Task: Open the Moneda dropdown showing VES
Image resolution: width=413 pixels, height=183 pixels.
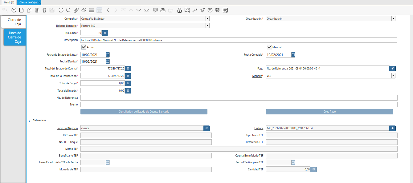Action: coord(393,76)
